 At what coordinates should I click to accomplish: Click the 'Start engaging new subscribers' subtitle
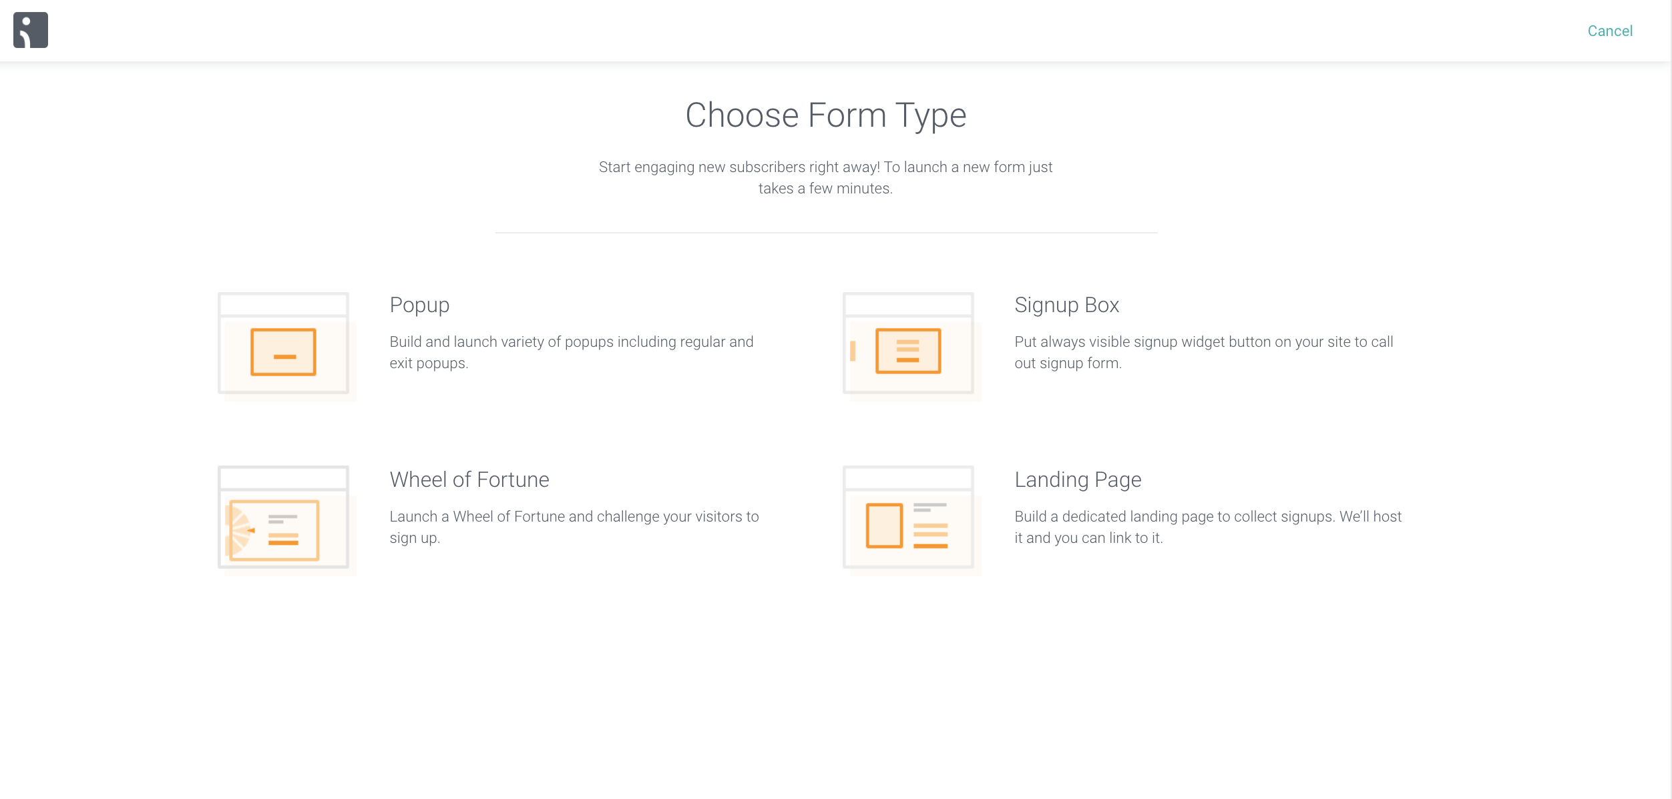[825, 177]
